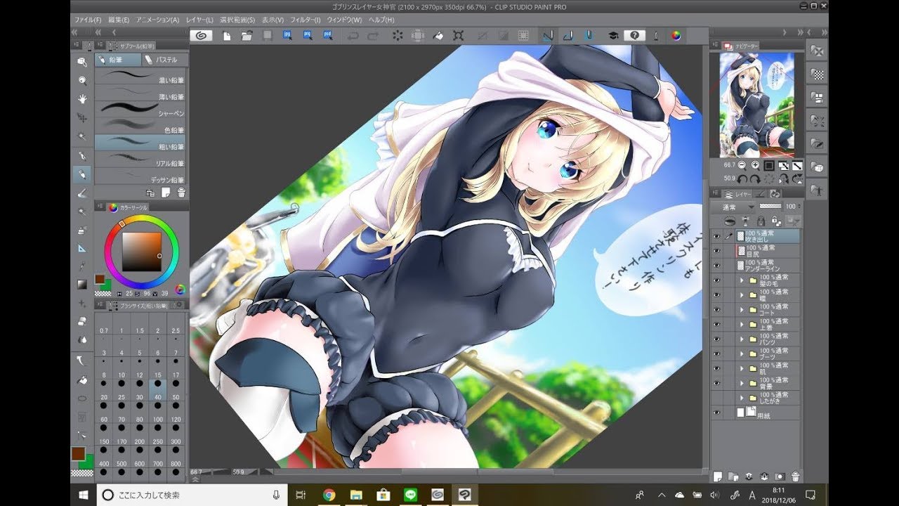The height and width of the screenshot is (506, 899).
Task: Hide the 用紙 paper layer
Action: click(x=717, y=413)
